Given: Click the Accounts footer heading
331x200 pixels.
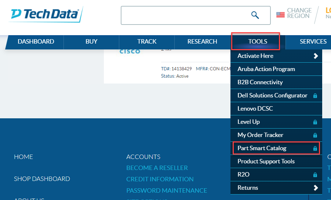Looking at the screenshot, I should 143,157.
